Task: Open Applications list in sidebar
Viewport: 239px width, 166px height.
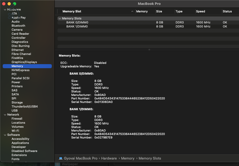Action: tap(20, 143)
